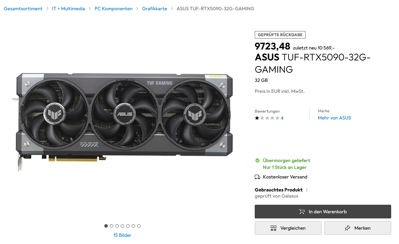Image resolution: width=399 pixels, height=244 pixels.
Task: Select the fourth image carousel dot
Action: tap(122, 226)
